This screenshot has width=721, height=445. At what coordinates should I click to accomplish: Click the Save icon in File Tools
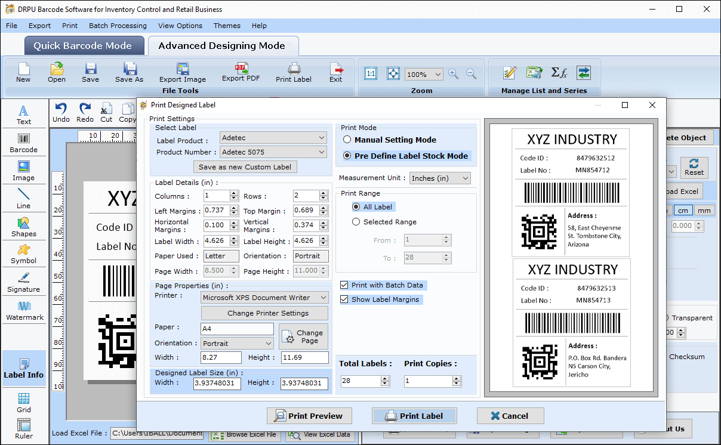(91, 72)
